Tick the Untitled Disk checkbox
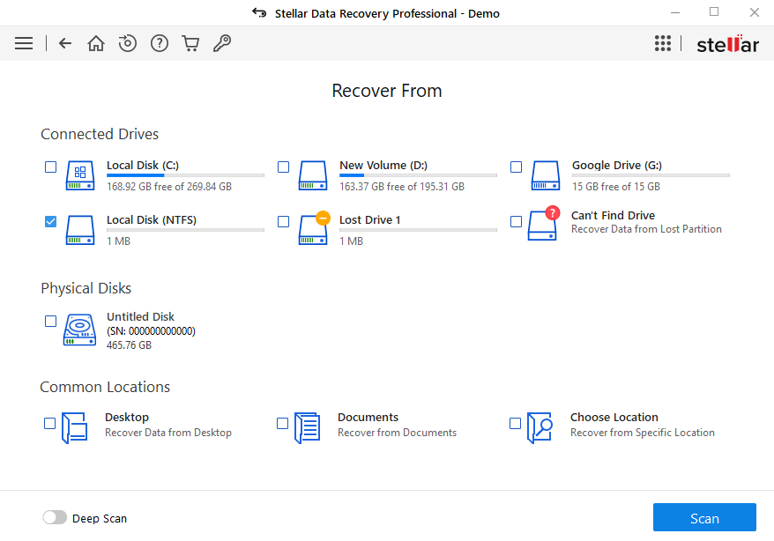The height and width of the screenshot is (541, 774). pyautogui.click(x=50, y=321)
